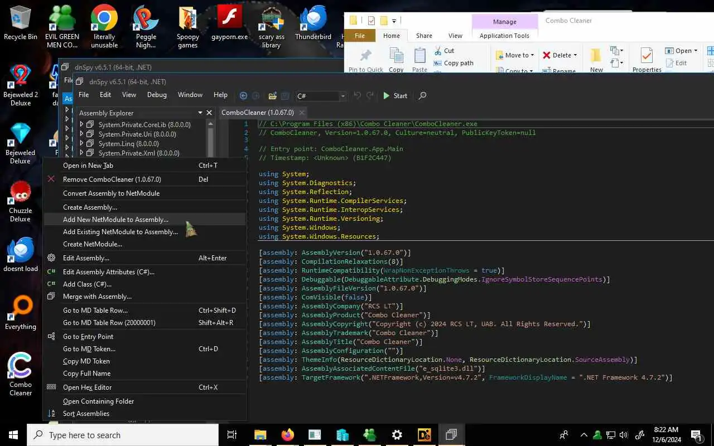This screenshot has height=446, width=714.
Task: Open the Window menu in dnSpy
Action: (190, 95)
